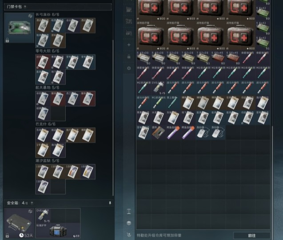Switch to the second stash tab in sidebar
This screenshot has width=283, height=240.
click(129, 21)
